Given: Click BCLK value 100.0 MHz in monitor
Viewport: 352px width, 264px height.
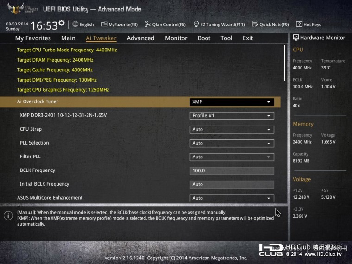Looking at the screenshot, I should click(302, 87).
